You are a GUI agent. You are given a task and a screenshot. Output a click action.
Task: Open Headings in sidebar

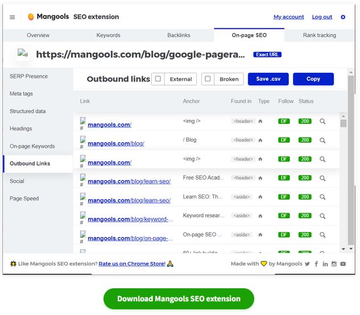pos(20,129)
